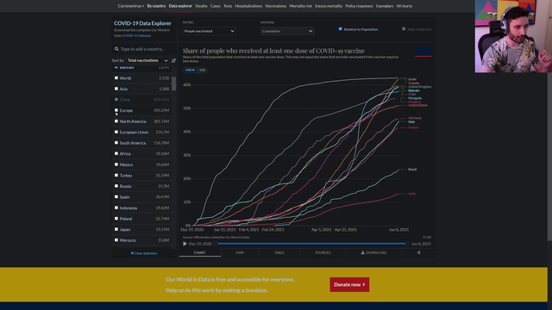Viewport: 552px width, 310px height.
Task: Open the Deaths nav item
Action: (201, 6)
